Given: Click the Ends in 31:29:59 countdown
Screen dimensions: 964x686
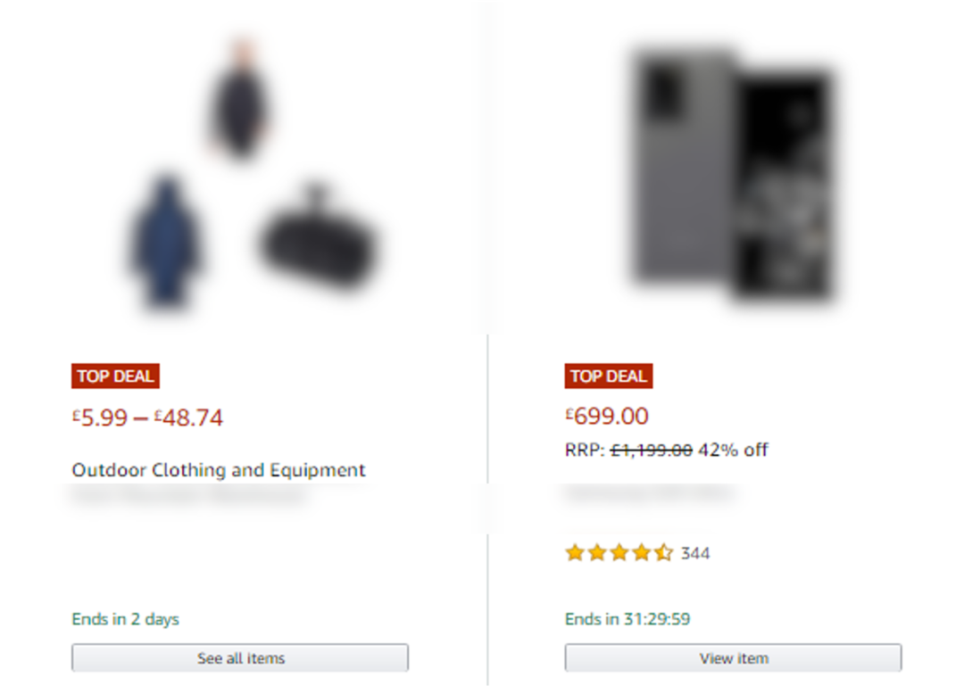Looking at the screenshot, I should coord(627,619).
